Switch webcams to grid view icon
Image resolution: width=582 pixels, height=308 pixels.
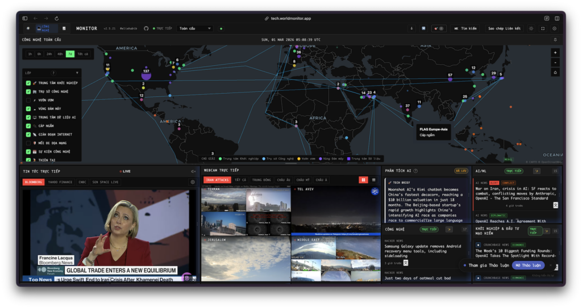pyautogui.click(x=363, y=180)
